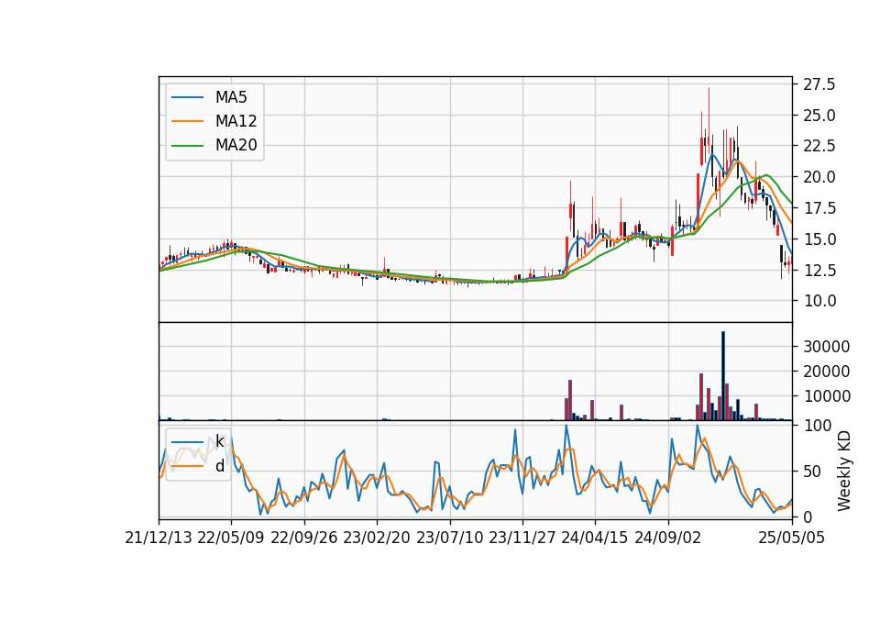
Task: Click the 25.0 price axis label
Action: 819,116
